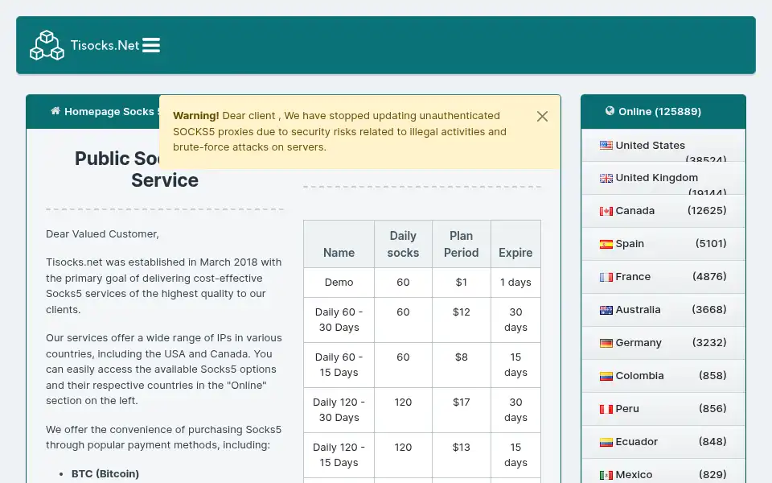
Task: Select the Demo plan name cell
Action: (339, 283)
